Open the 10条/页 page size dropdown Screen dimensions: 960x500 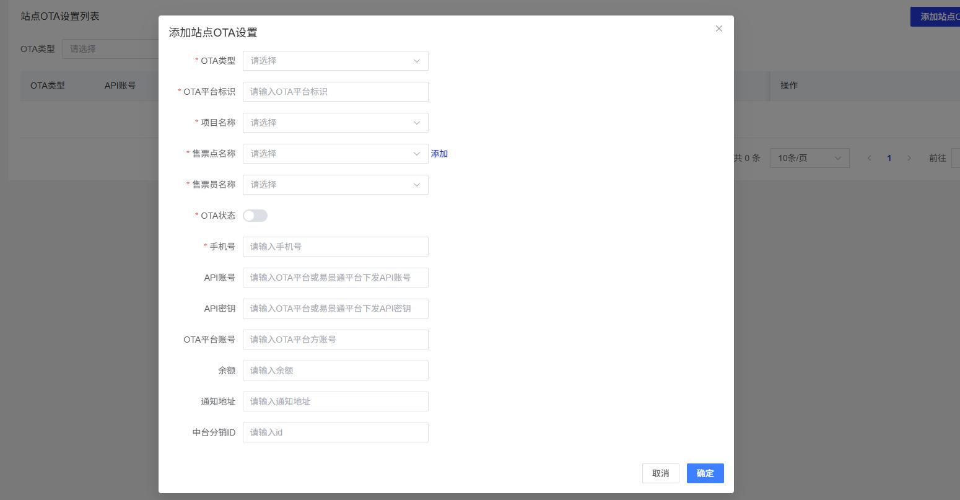coord(809,158)
